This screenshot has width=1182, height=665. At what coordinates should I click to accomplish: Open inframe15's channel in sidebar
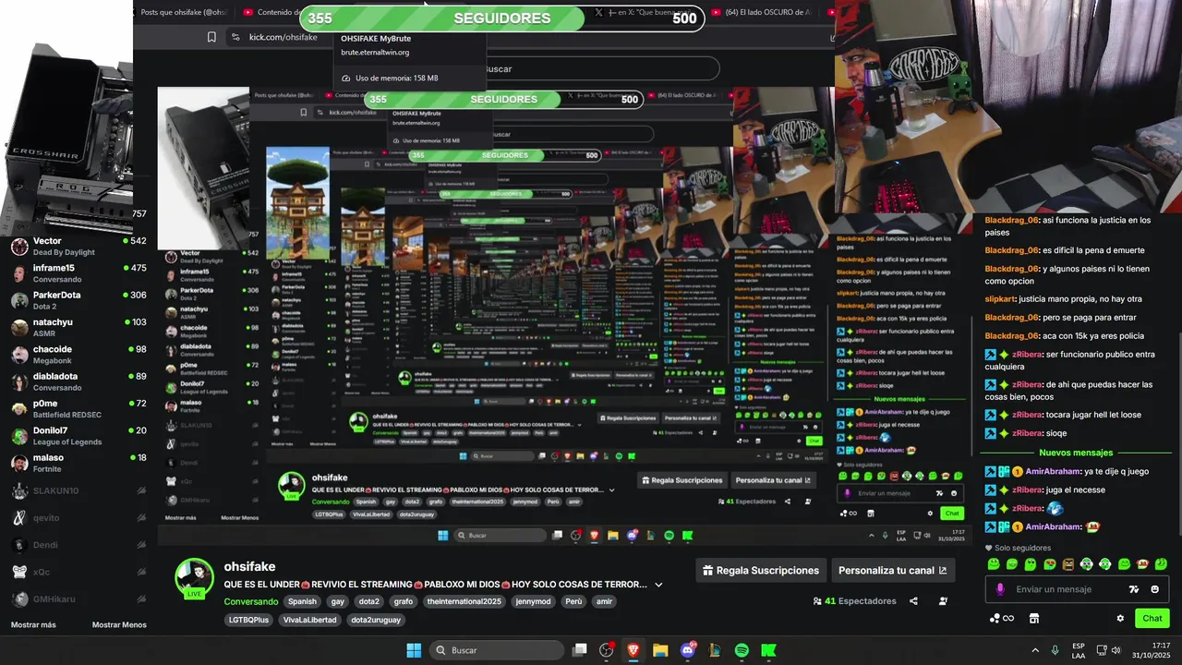78,273
